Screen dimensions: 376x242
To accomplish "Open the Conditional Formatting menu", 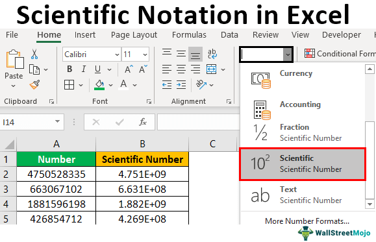I will point(340,54).
